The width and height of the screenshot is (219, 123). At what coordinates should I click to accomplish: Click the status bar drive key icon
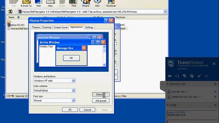pyautogui.click(x=10, y=96)
